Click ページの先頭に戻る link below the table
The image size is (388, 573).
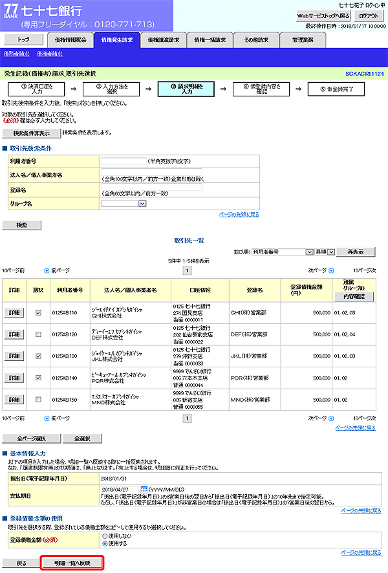pyautogui.click(x=356, y=428)
